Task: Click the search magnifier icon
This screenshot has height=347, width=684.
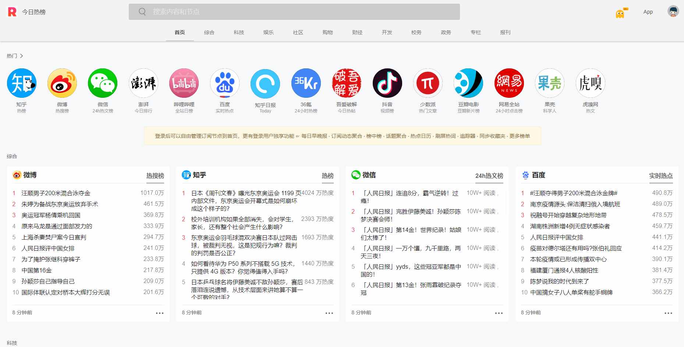Action: click(142, 12)
